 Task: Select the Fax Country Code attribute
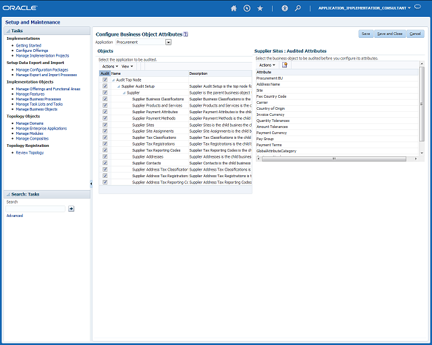[337, 96]
